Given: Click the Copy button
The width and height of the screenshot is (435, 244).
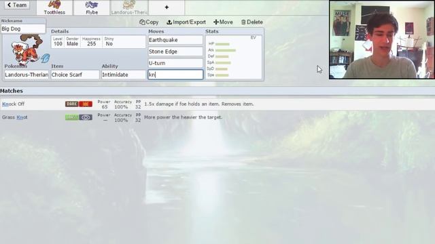Looking at the screenshot, I should [149, 22].
